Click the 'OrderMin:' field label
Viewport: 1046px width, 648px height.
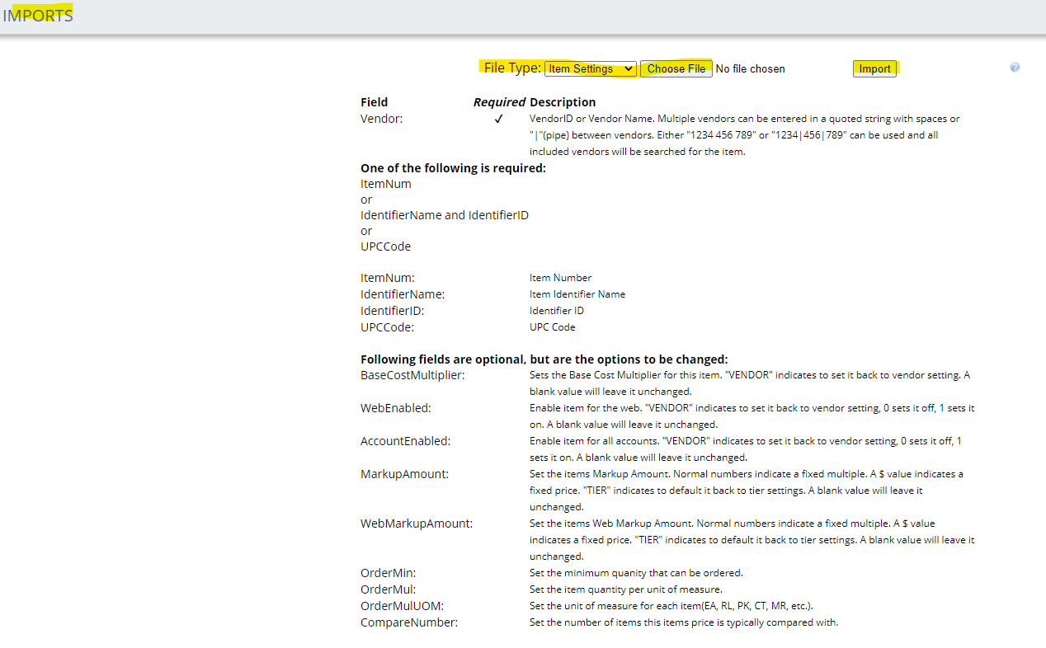coord(389,573)
